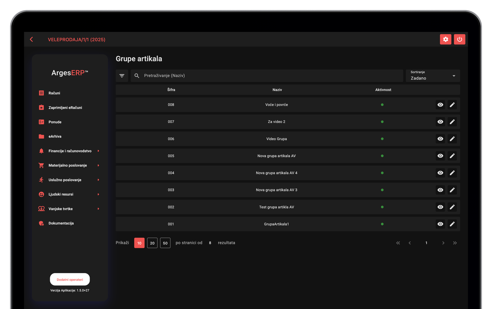Click code 008 in the table
Viewport: 492px width, 309px height.
tap(171, 105)
